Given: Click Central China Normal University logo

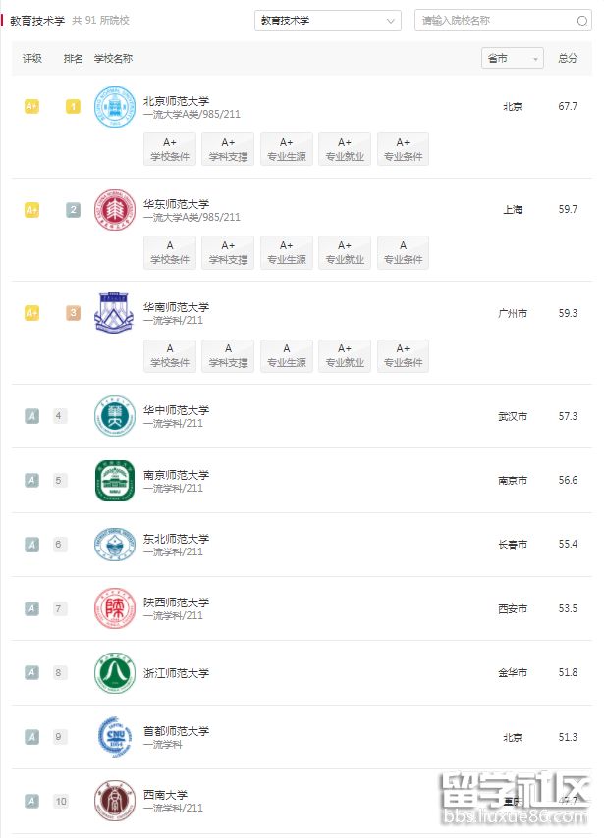Looking at the screenshot, I should point(114,416).
